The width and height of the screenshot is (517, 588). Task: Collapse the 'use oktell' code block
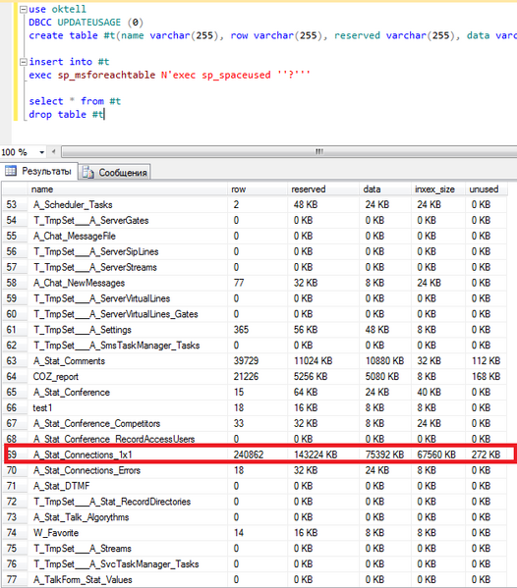(24, 10)
